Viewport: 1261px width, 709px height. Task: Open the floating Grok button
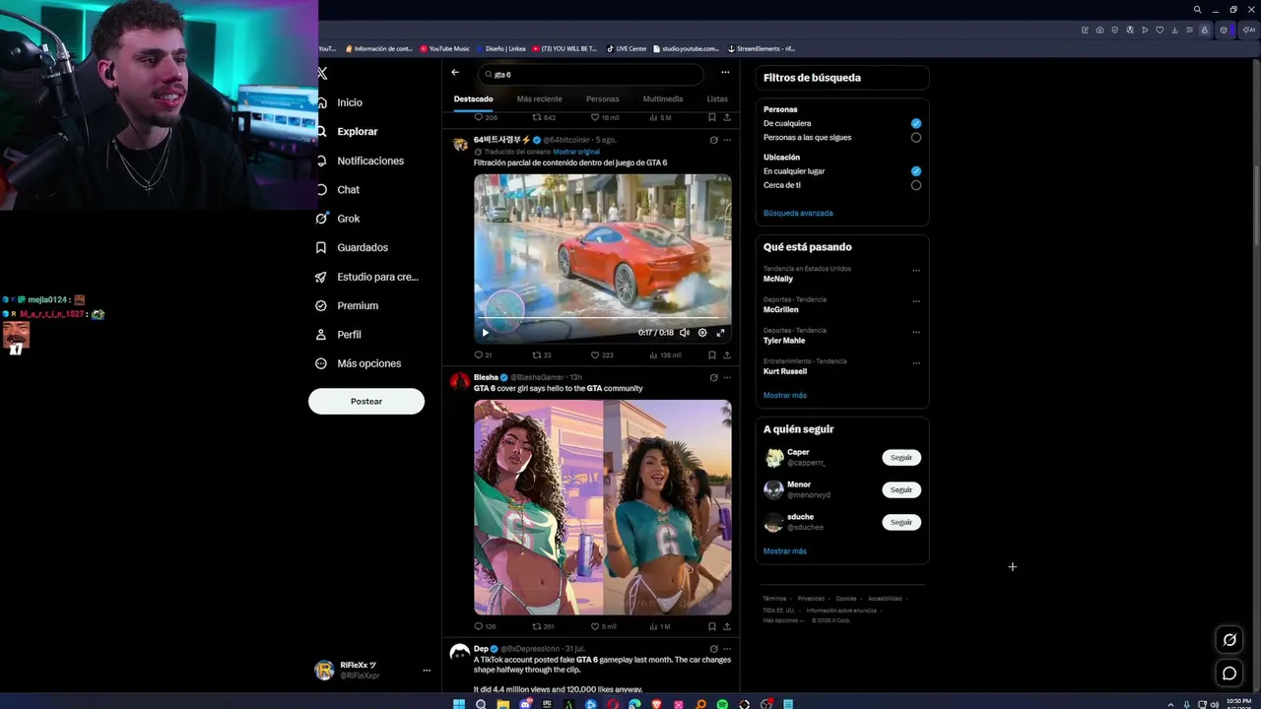1229,640
